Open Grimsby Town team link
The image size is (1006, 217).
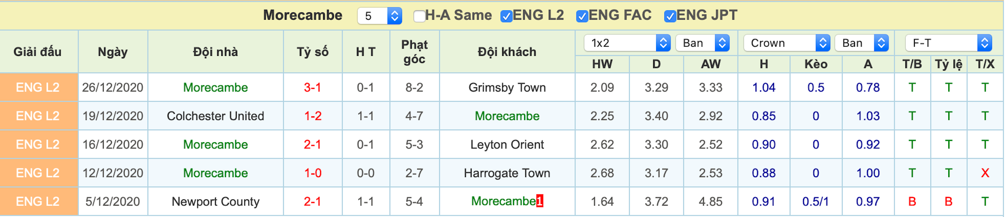pyautogui.click(x=507, y=88)
